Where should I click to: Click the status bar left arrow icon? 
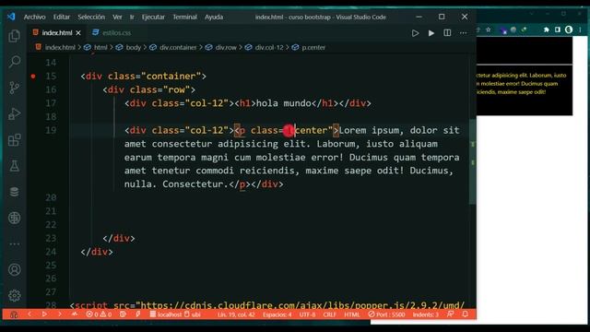click(29, 314)
